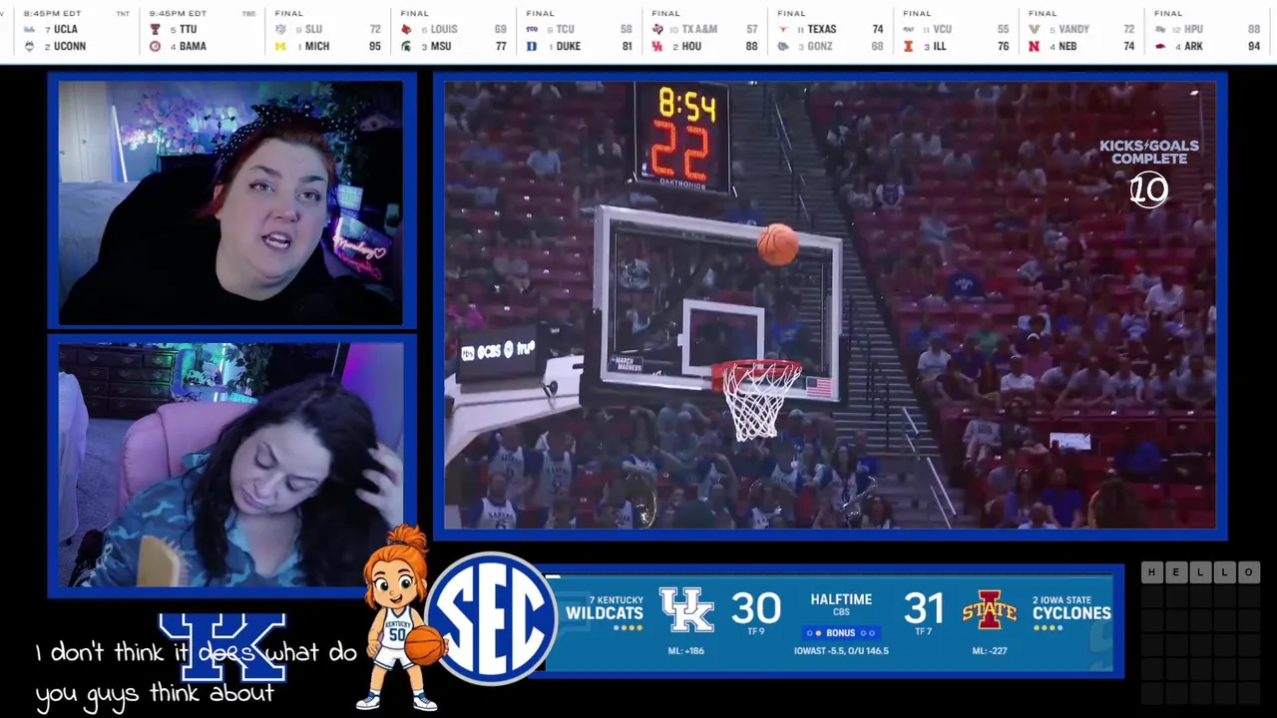The width and height of the screenshot is (1277, 718).
Task: Click the VANDY logo in ticker
Action: 1035,30
